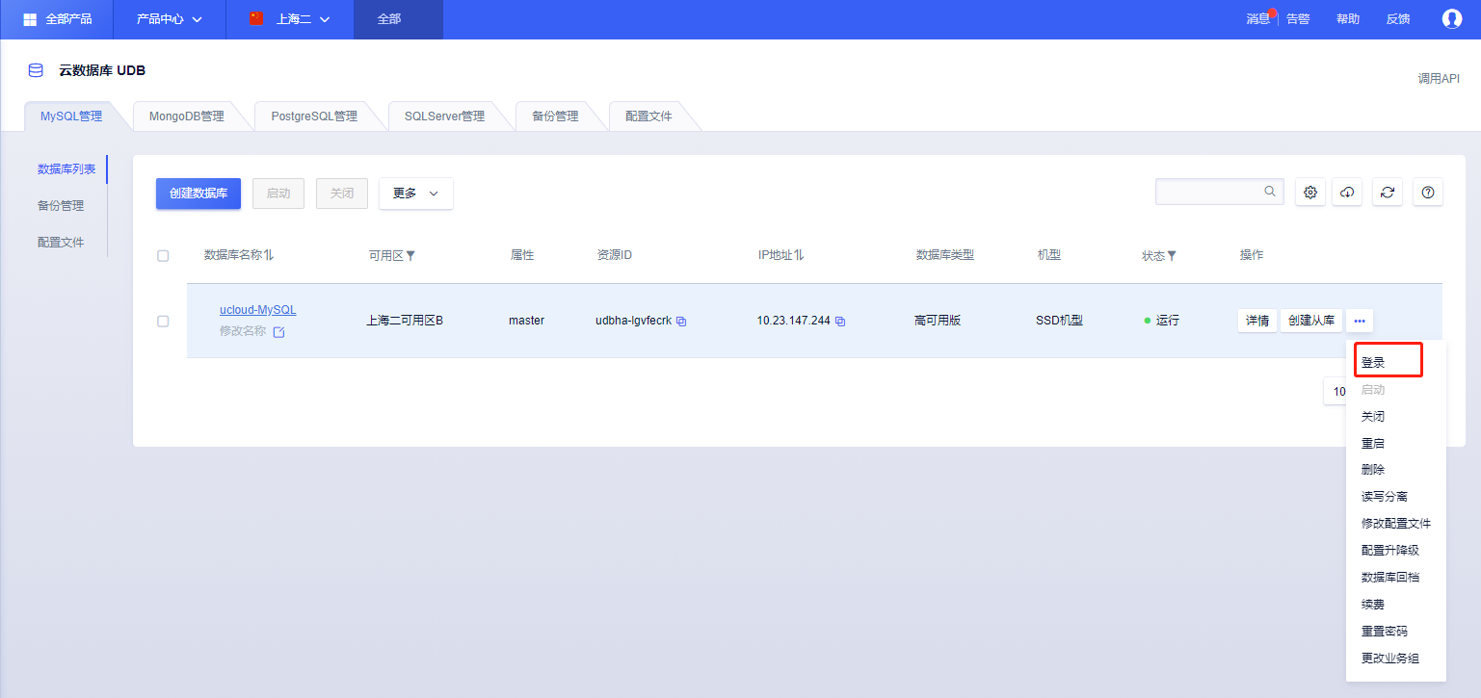Viewport: 1481px width, 698px height.
Task: Click the cloud download icon in the toolbar
Action: point(1347,192)
